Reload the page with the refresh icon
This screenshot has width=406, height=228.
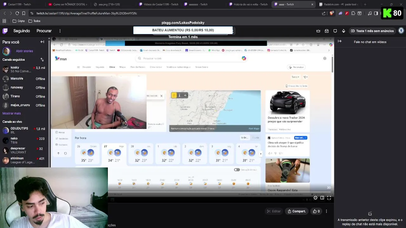pos(17,13)
